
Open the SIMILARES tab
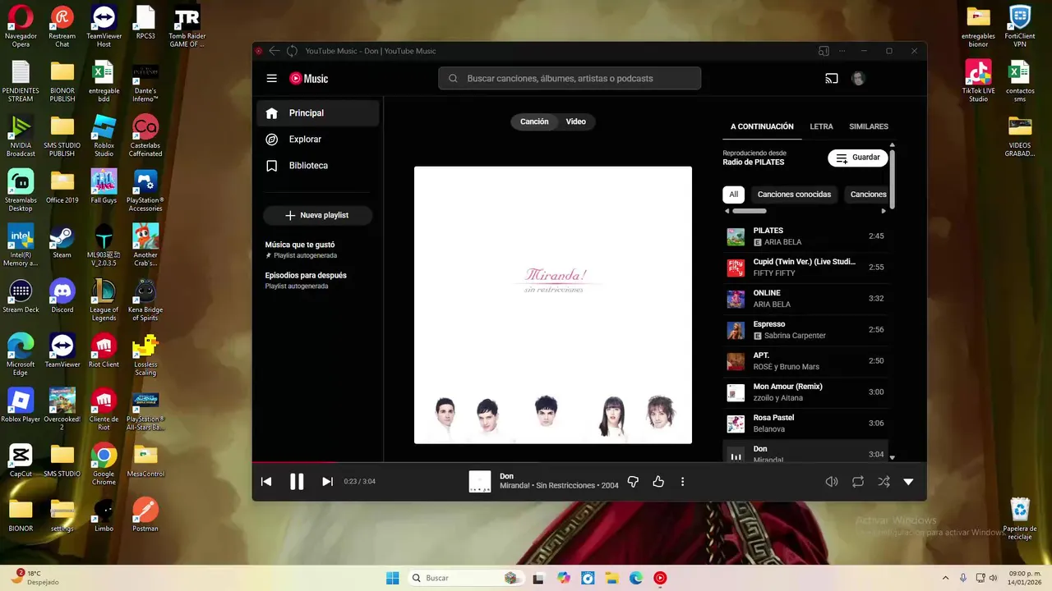coord(869,126)
